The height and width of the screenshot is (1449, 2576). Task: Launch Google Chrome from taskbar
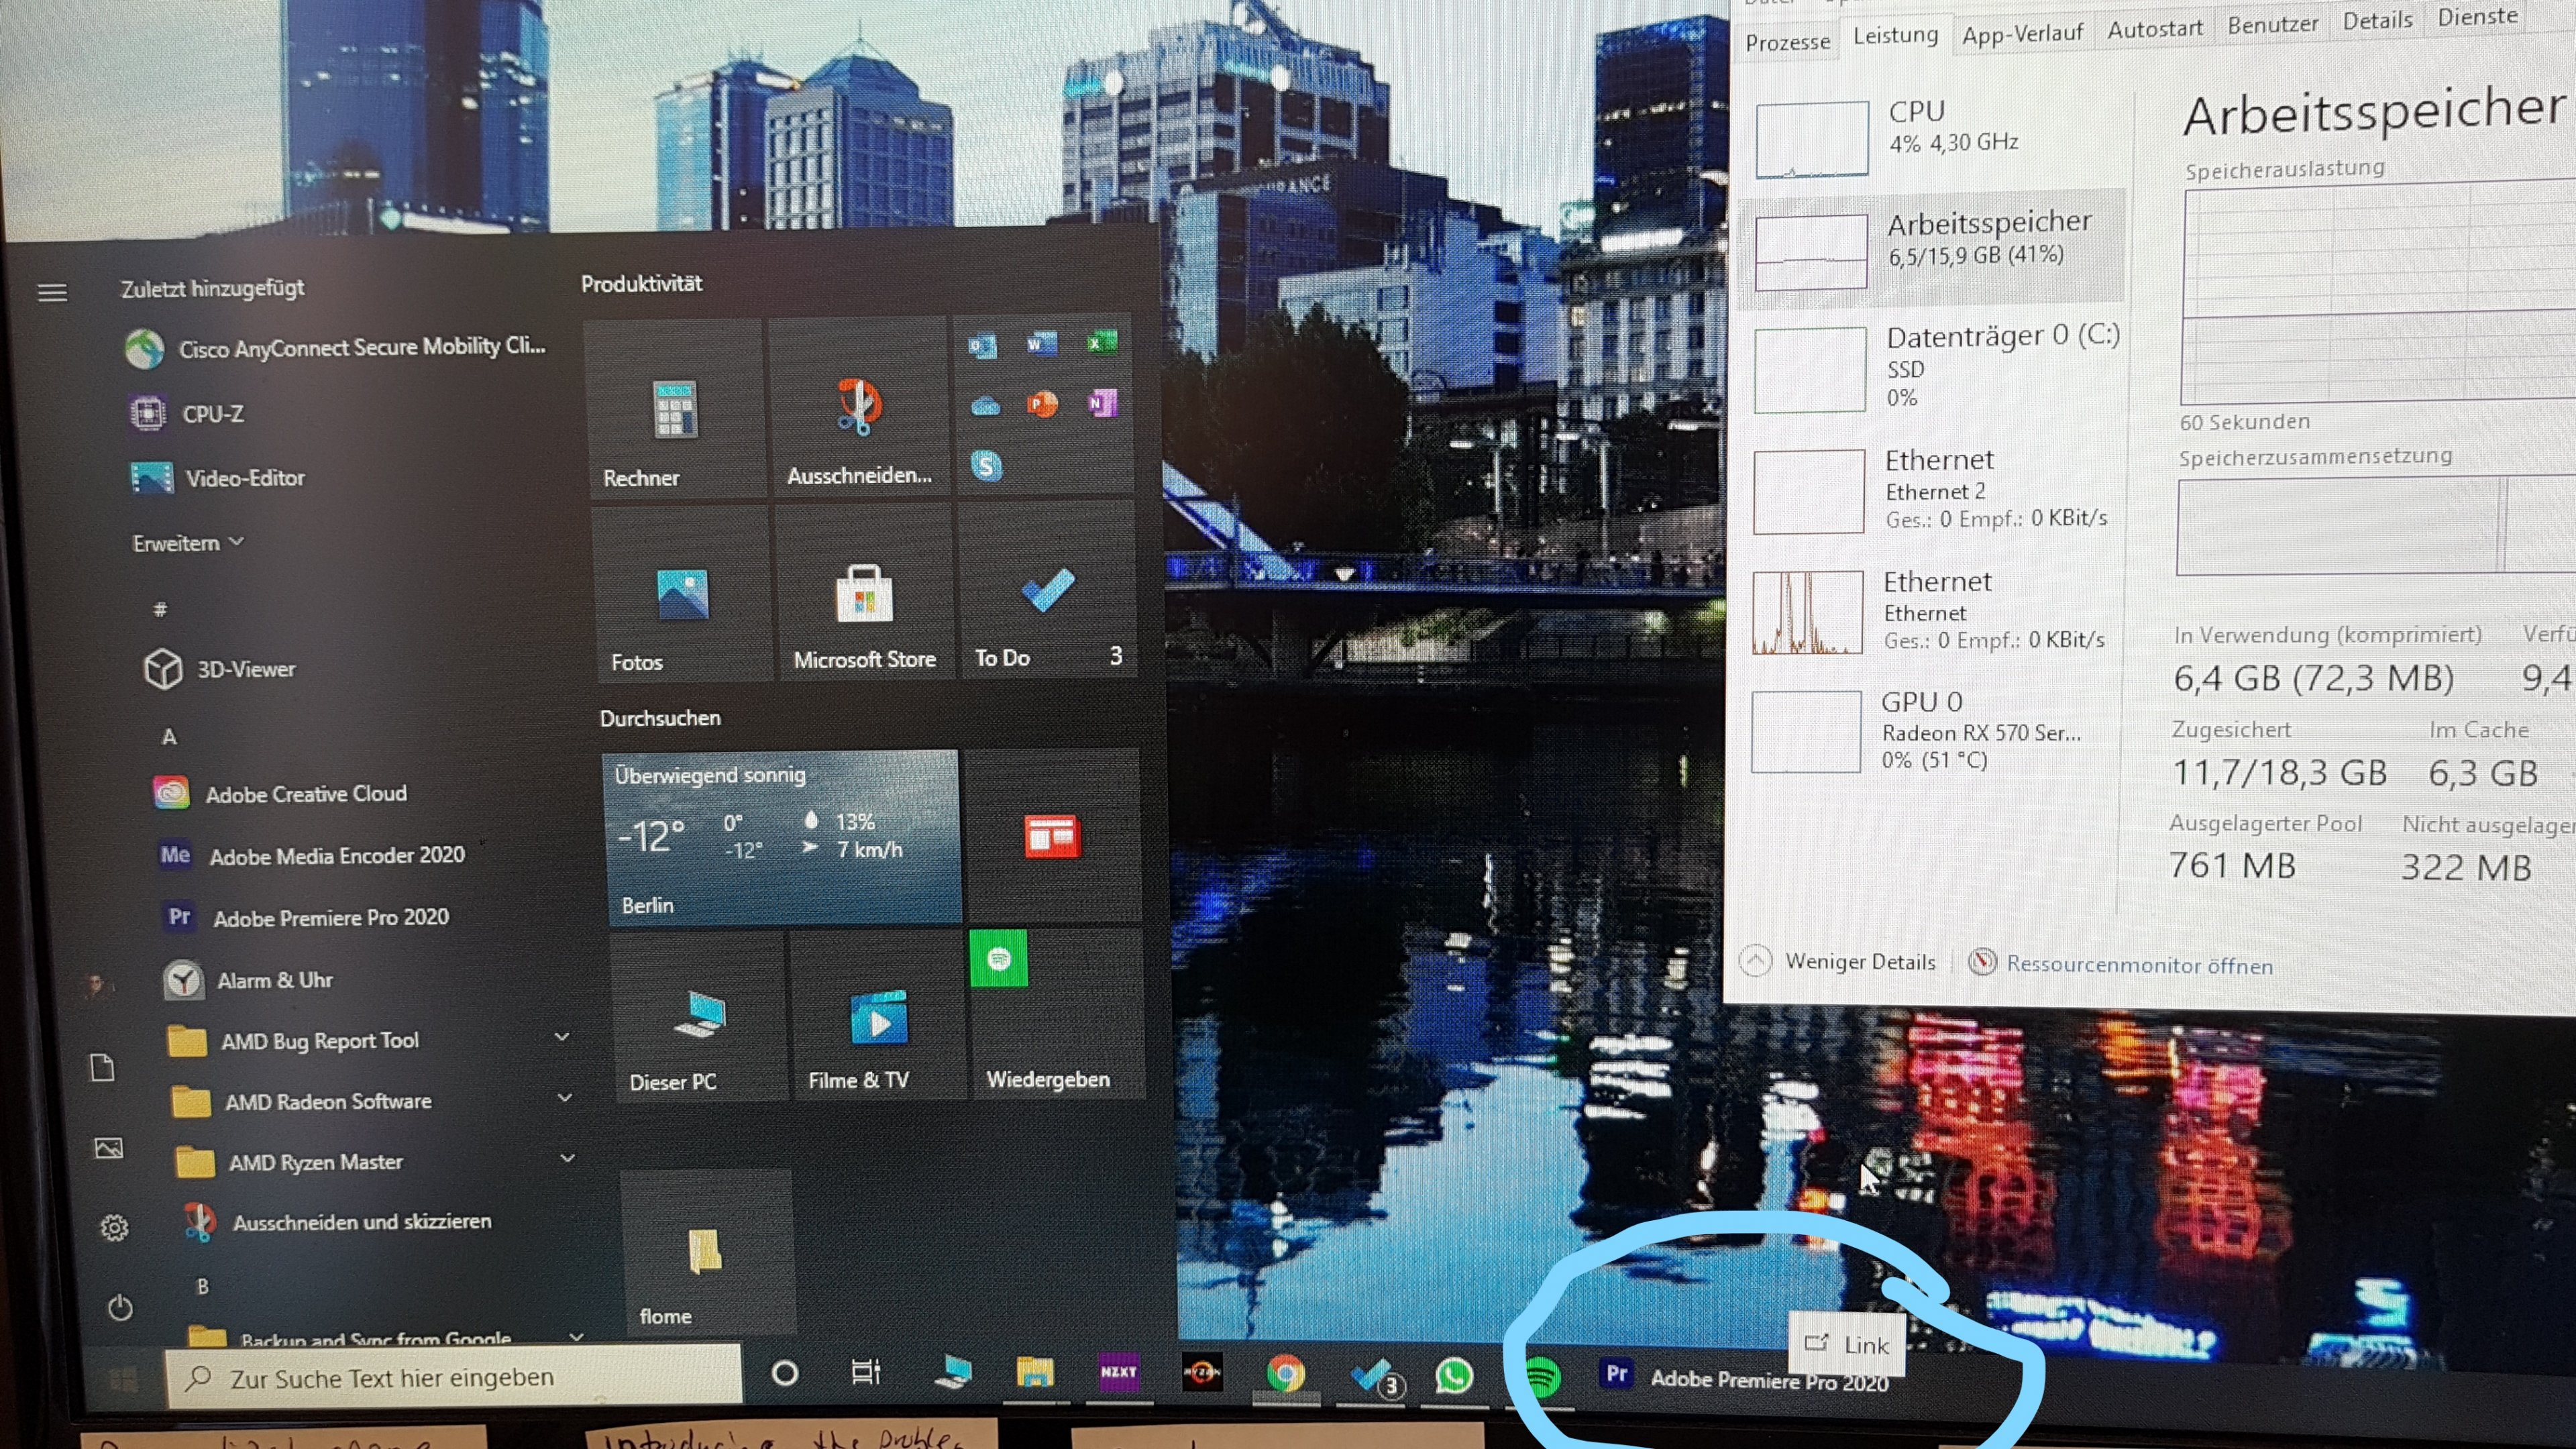tap(1285, 1374)
